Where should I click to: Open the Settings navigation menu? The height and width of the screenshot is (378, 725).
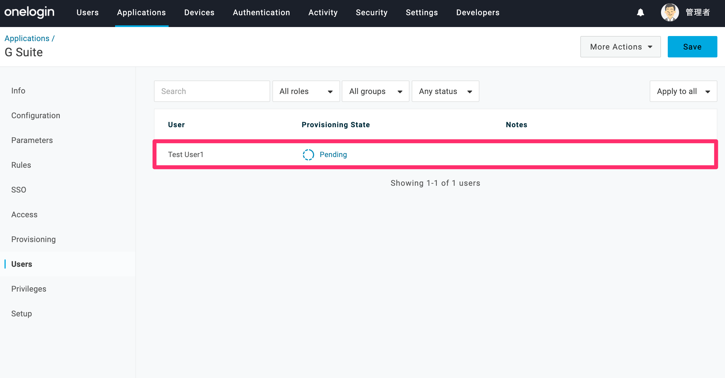tap(422, 12)
